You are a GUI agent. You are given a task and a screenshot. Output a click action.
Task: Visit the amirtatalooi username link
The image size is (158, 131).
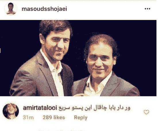tap(40, 108)
